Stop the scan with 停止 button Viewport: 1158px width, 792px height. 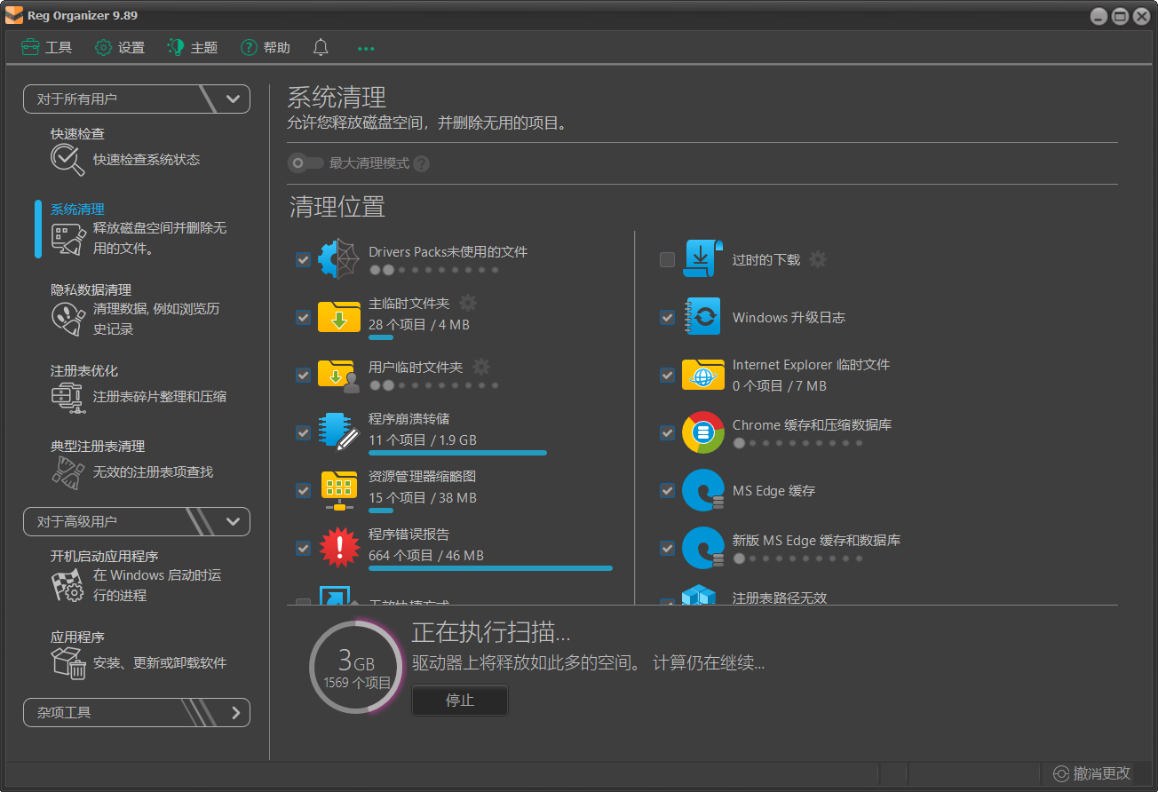point(460,700)
